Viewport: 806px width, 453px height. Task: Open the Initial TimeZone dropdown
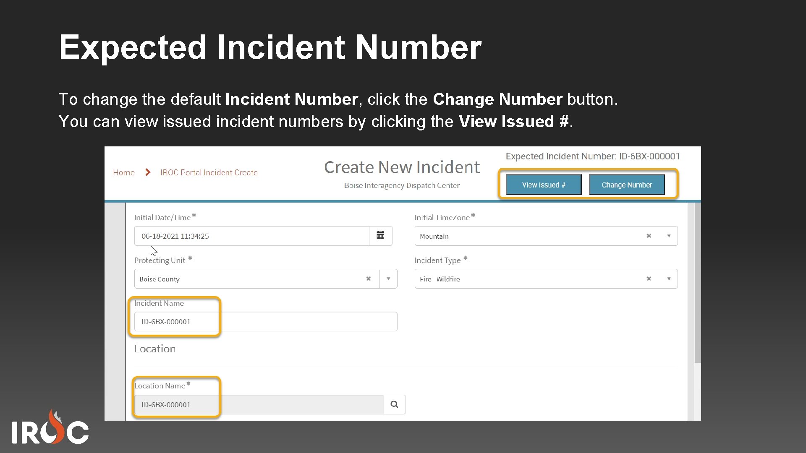coord(669,236)
